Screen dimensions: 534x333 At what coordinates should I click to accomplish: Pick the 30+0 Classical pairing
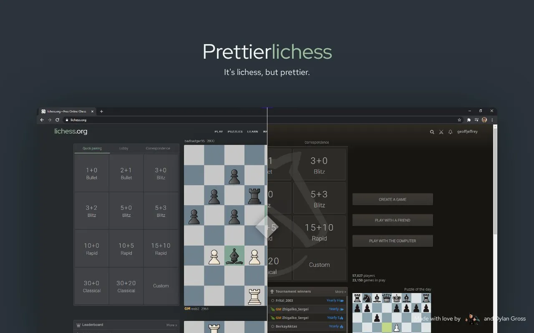tap(92, 286)
